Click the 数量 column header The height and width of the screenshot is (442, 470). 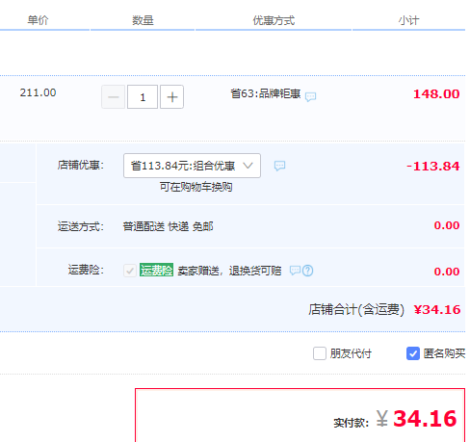(143, 20)
